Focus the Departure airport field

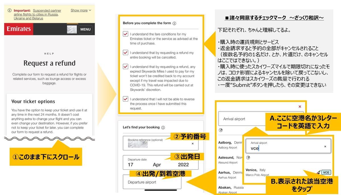pos(152,182)
